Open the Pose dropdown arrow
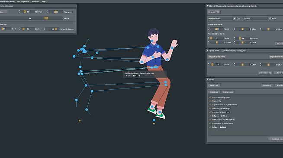Screen dimensions: 283x158 (x=270, y=19)
